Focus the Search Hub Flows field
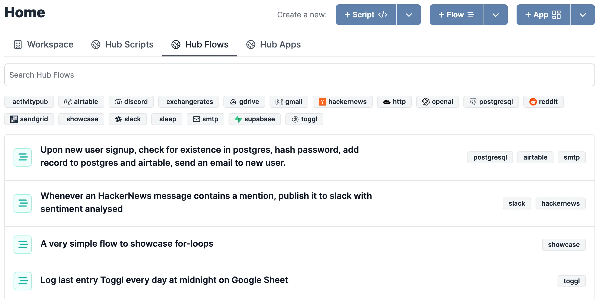 click(x=299, y=75)
